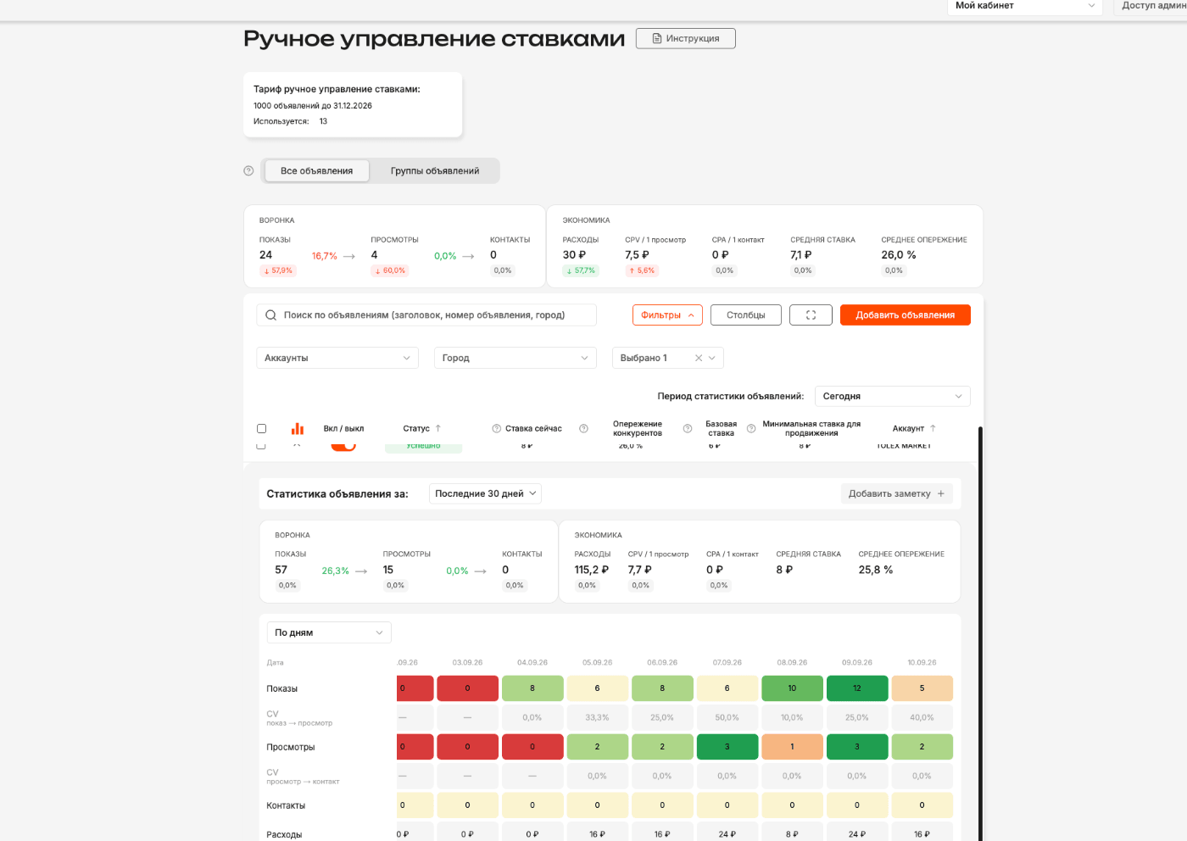Viewport: 1187px width, 841px height.
Task: Click the dark green 'Показы' cell with 12
Action: [857, 688]
